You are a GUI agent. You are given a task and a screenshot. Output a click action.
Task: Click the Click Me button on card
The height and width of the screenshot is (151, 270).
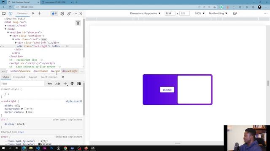[x=167, y=90]
